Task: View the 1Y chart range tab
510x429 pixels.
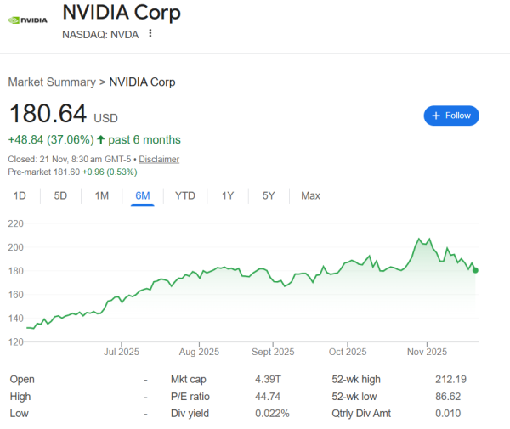Action: pos(227,195)
